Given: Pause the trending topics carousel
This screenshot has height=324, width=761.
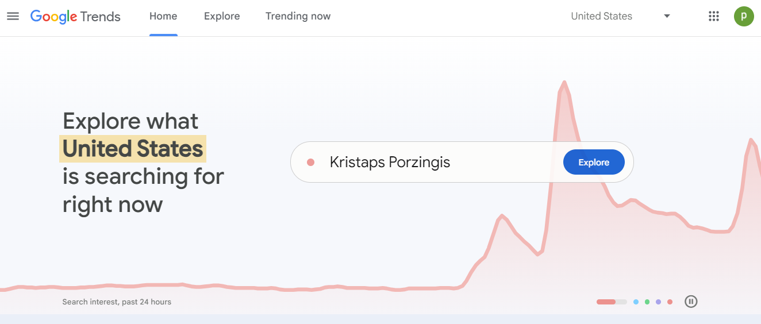Looking at the screenshot, I should pos(691,301).
